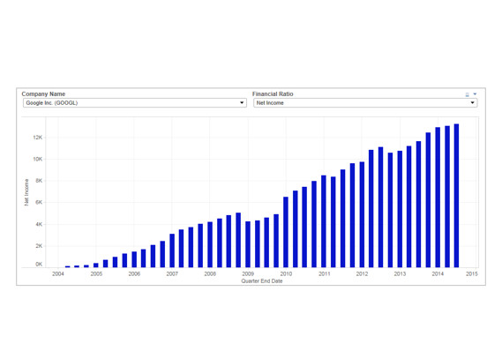
Task: Open the blue caret menu above Financial Ratio
Action: coord(475,94)
